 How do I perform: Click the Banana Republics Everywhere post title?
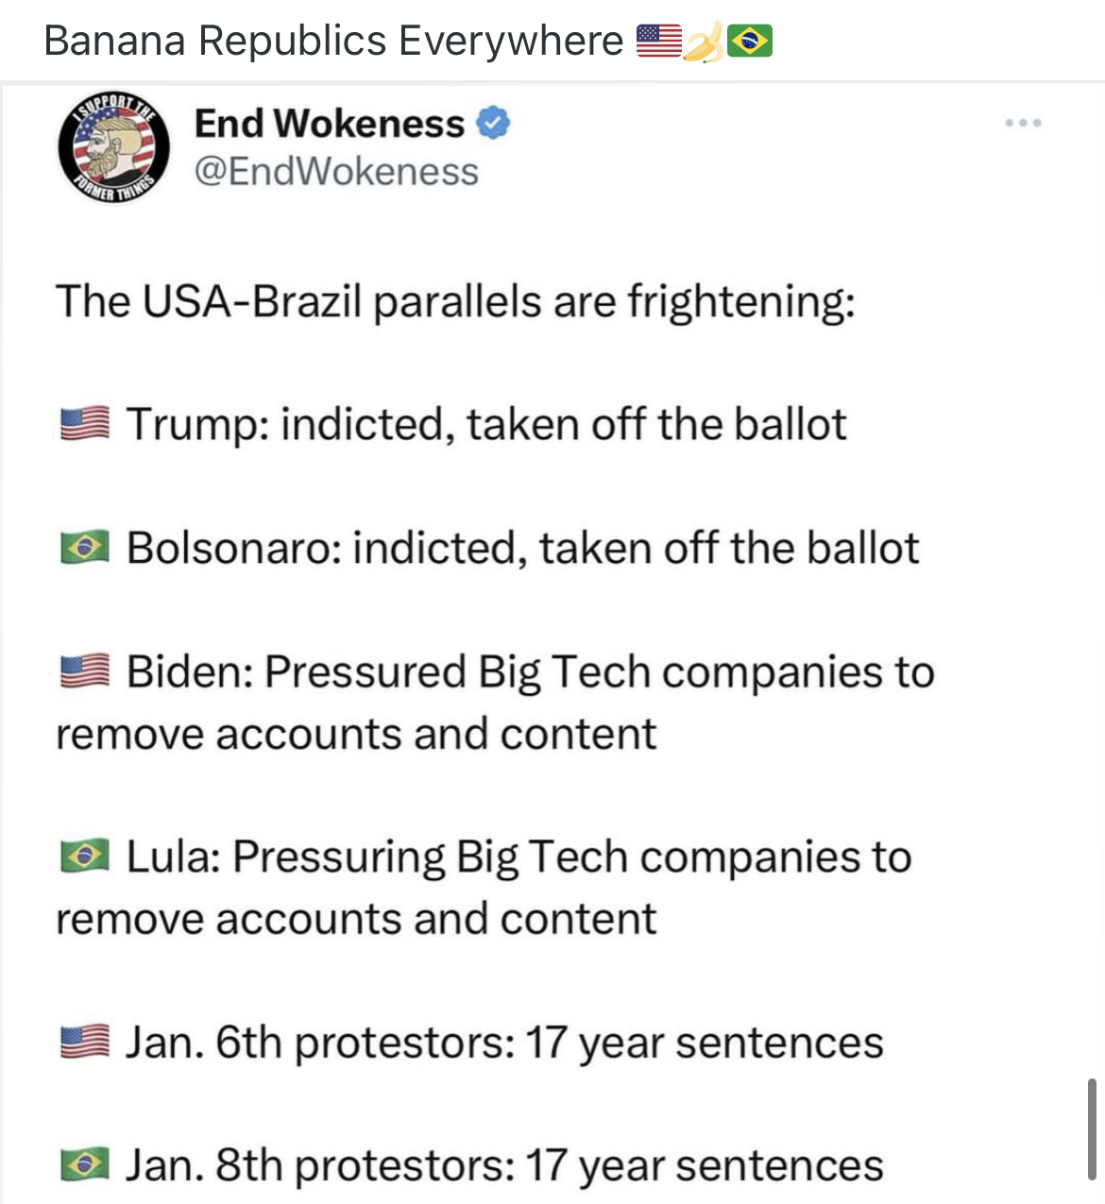pyautogui.click(x=333, y=41)
